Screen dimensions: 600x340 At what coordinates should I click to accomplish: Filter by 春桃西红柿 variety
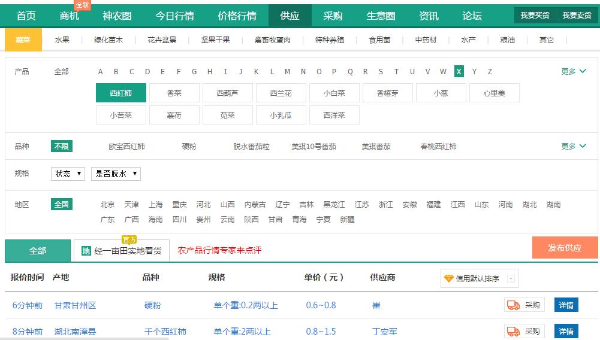(x=439, y=146)
